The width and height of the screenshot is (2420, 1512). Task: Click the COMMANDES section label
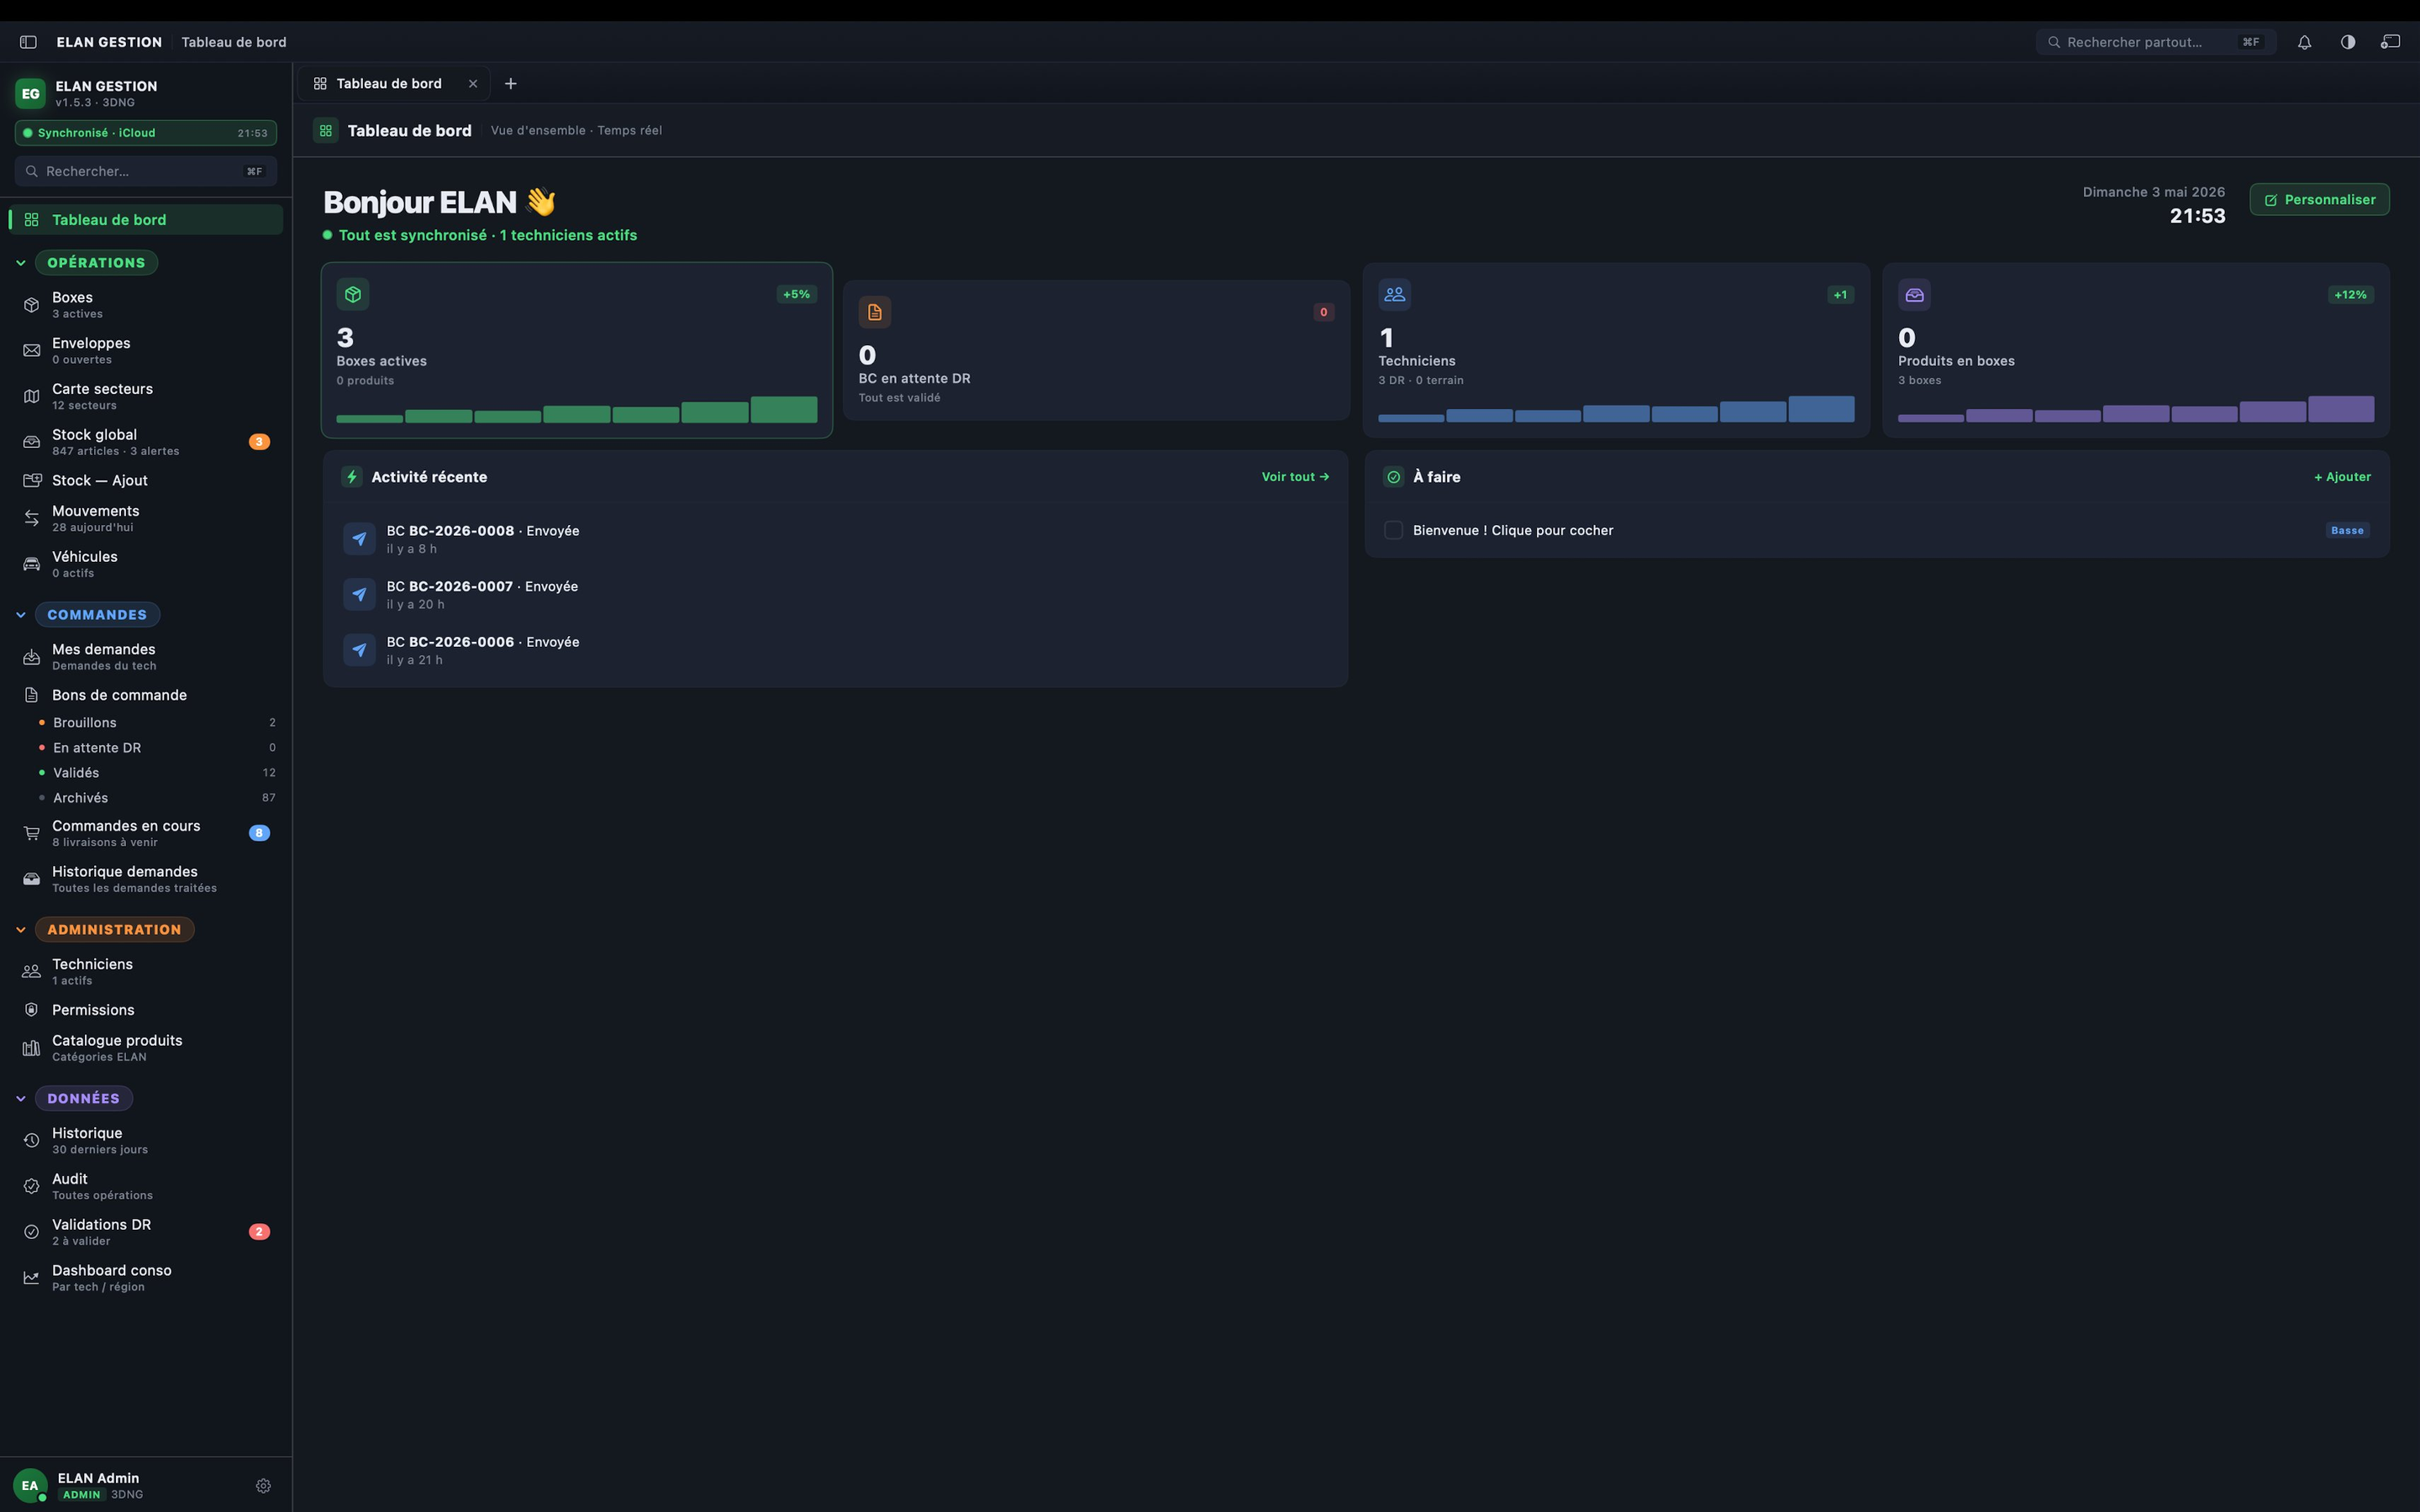[97, 615]
